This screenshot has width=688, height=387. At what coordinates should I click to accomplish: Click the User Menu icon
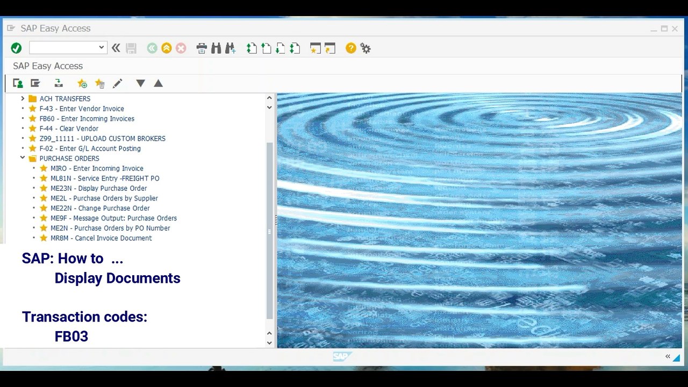(18, 83)
